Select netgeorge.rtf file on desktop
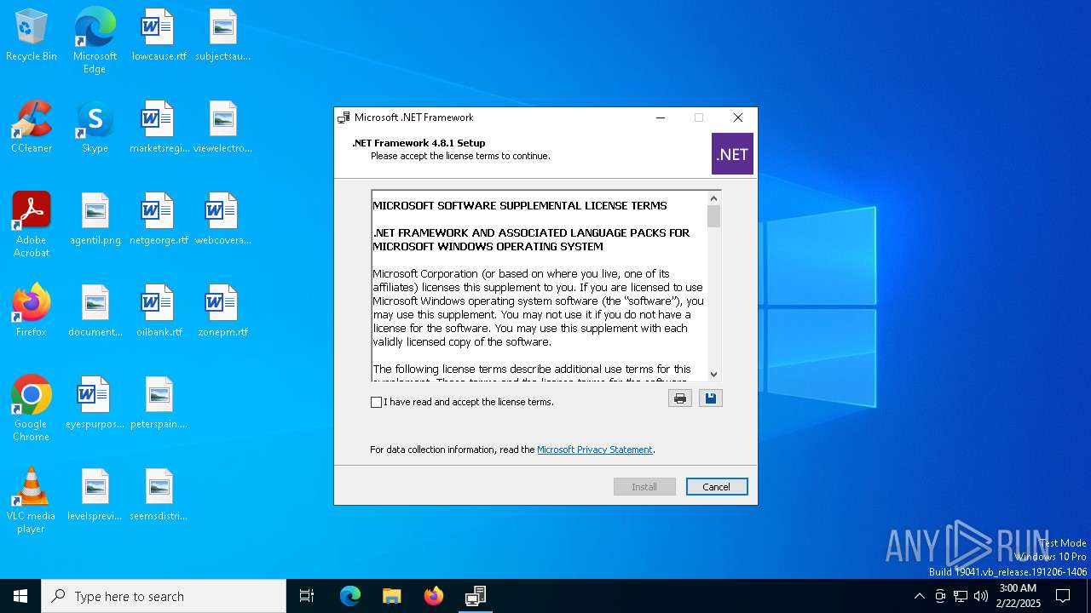The height and width of the screenshot is (613, 1091). coord(159,220)
